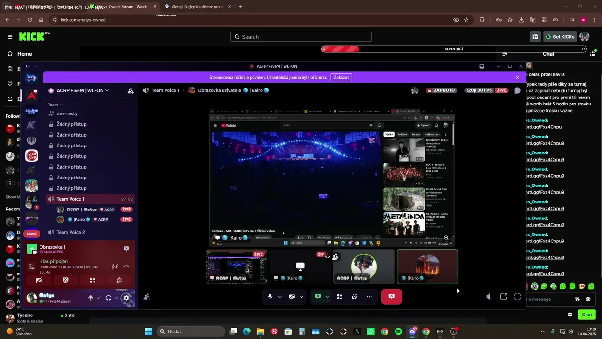Open a new browser tab

point(241,7)
